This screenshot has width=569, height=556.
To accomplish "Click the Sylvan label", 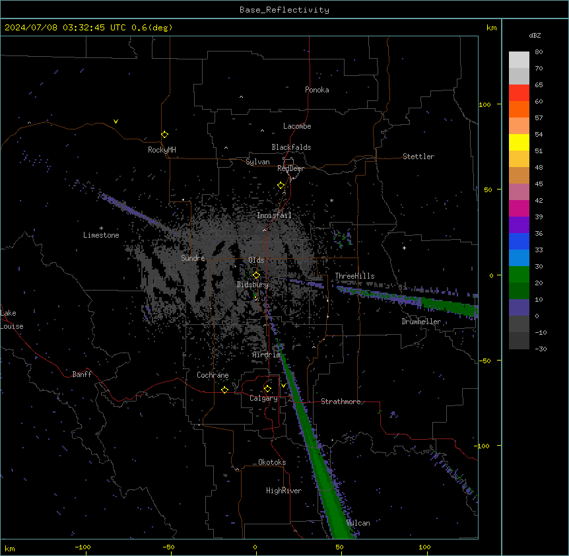I will [x=257, y=162].
